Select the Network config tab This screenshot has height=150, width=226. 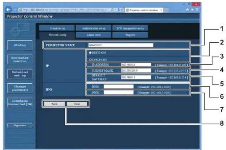(x=57, y=35)
